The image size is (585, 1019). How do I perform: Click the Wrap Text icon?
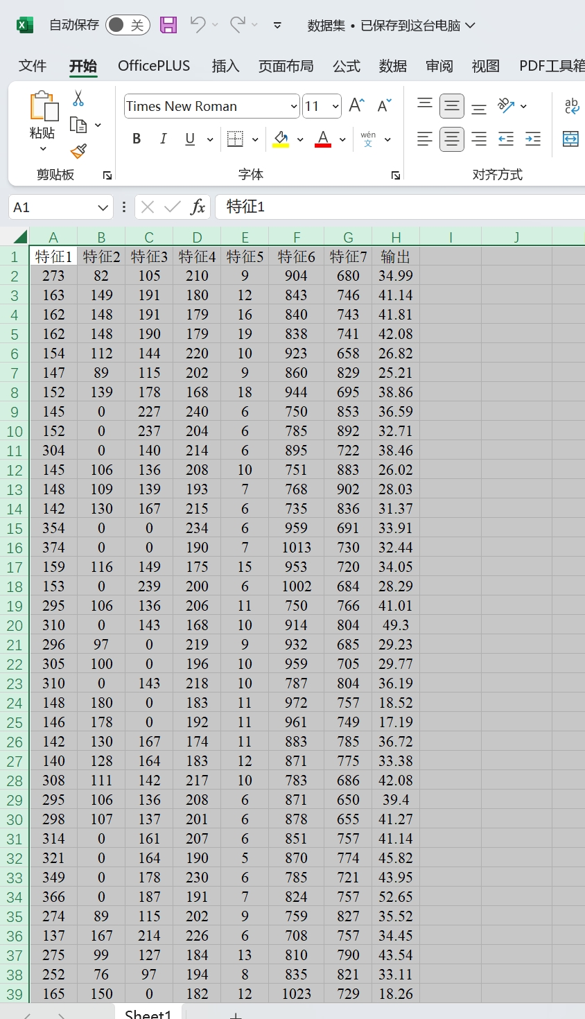click(x=571, y=105)
